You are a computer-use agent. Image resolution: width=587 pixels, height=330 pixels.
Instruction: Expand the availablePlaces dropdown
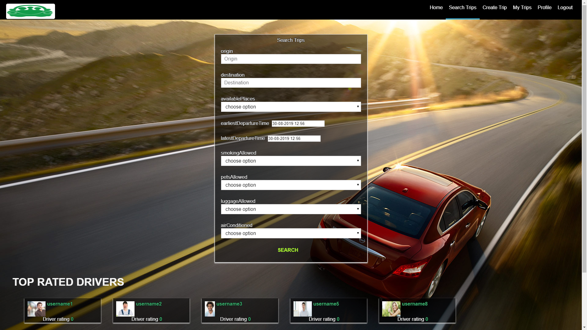point(291,107)
